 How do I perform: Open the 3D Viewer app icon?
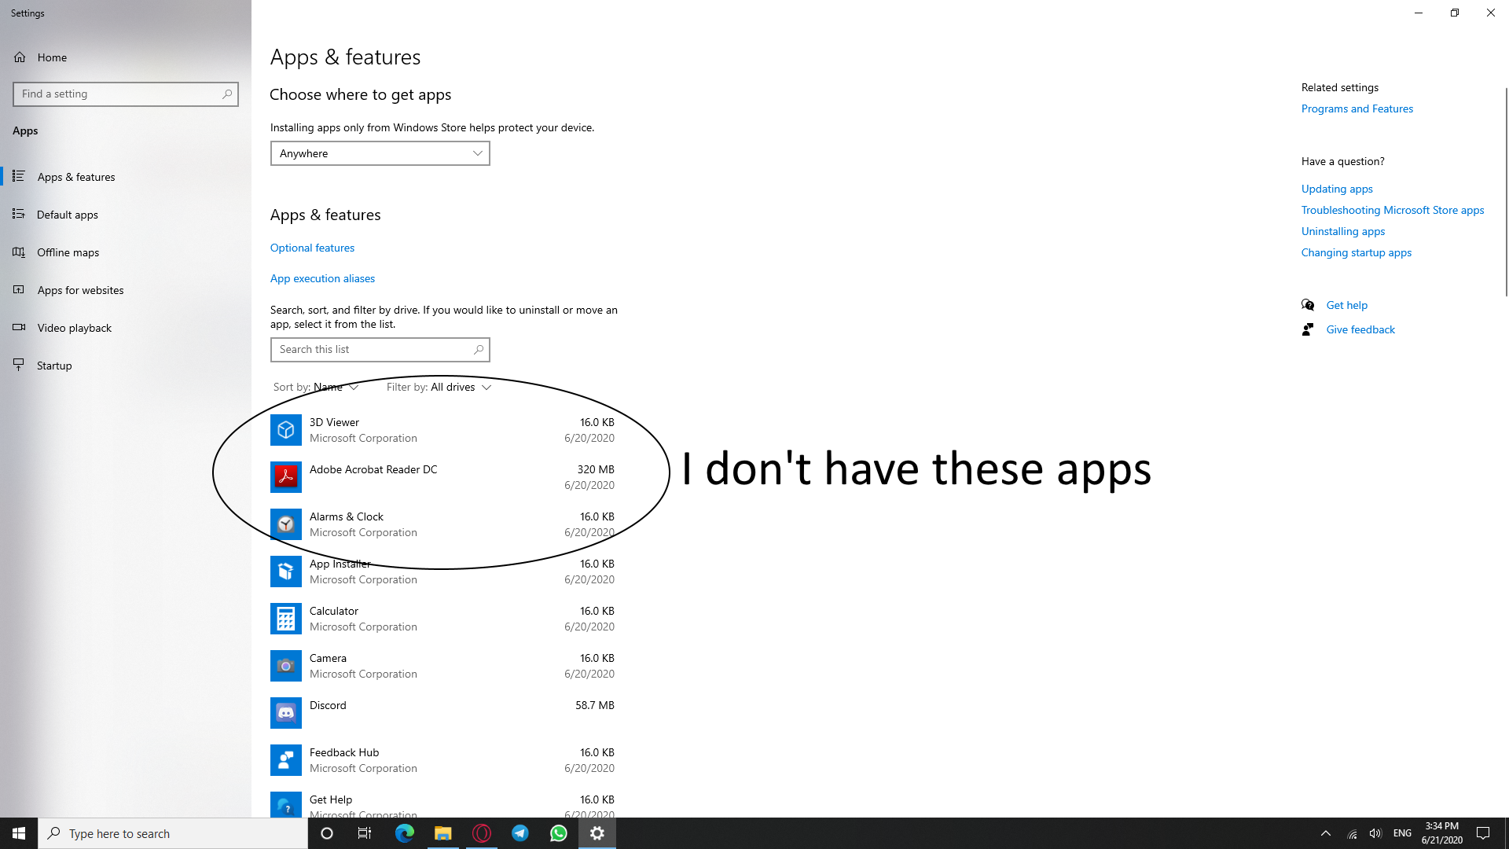tap(286, 430)
